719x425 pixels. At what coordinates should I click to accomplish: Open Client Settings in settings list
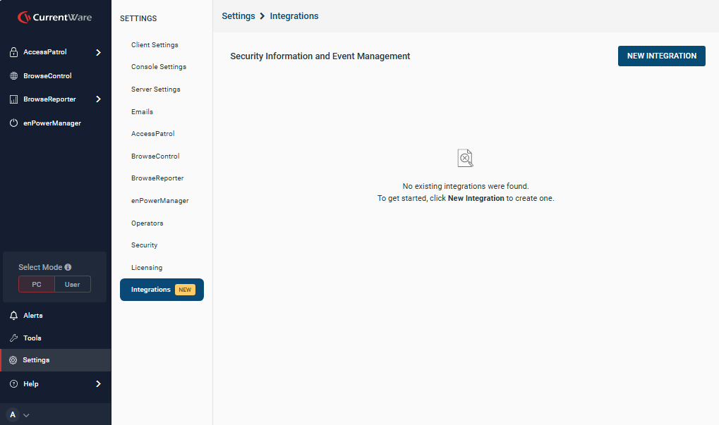pyautogui.click(x=155, y=45)
